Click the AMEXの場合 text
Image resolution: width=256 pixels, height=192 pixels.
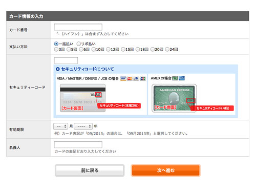pos(161,78)
